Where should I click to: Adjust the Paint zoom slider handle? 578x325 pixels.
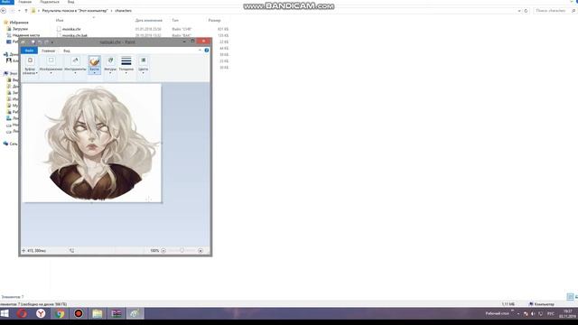182,251
